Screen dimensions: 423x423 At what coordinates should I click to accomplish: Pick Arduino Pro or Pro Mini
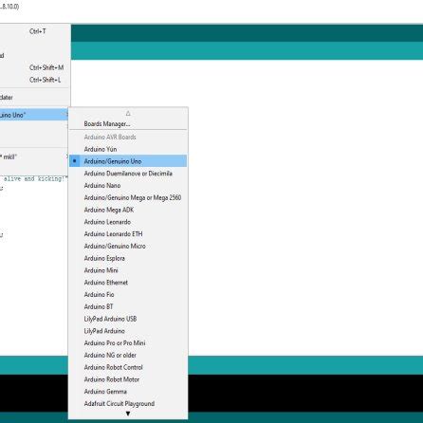[x=128, y=343]
